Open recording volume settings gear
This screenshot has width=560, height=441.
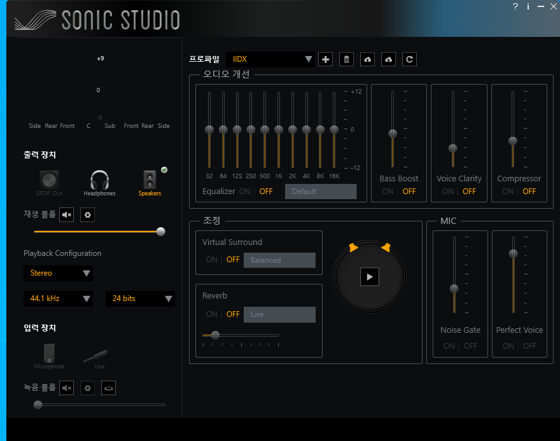(x=88, y=388)
